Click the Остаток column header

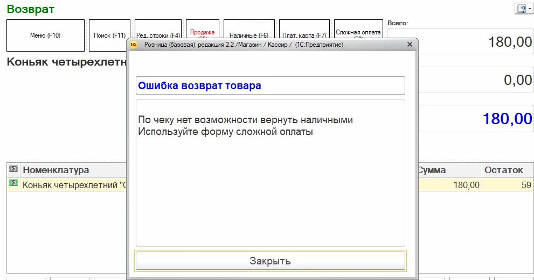tap(508, 170)
